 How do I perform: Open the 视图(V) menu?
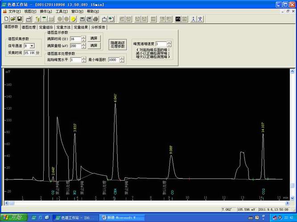30,12
